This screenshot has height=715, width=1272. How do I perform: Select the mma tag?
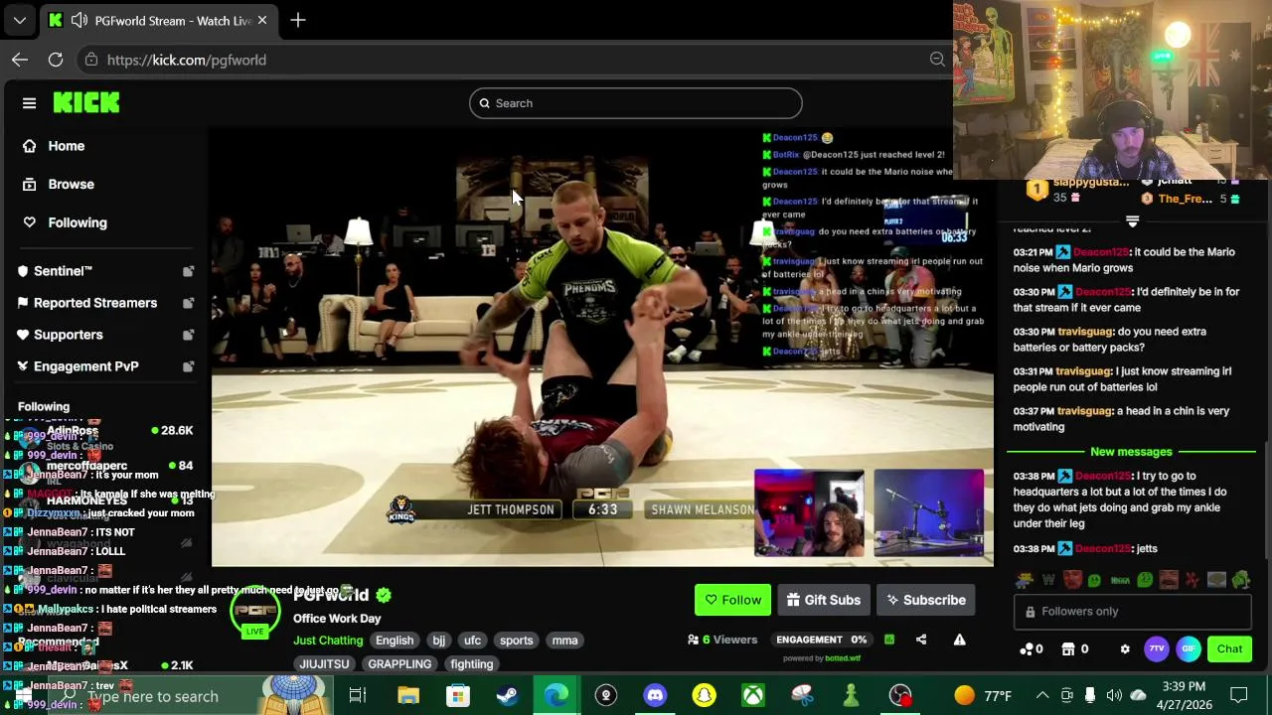pyautogui.click(x=564, y=641)
